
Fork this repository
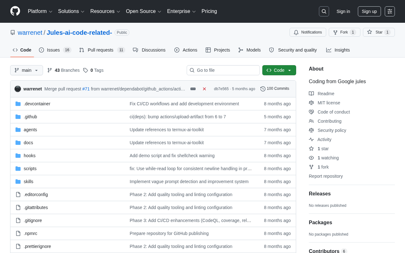(345, 32)
